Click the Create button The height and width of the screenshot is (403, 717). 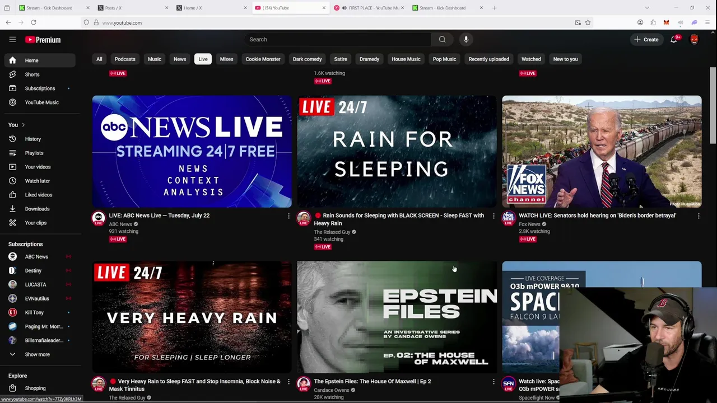(x=646, y=39)
